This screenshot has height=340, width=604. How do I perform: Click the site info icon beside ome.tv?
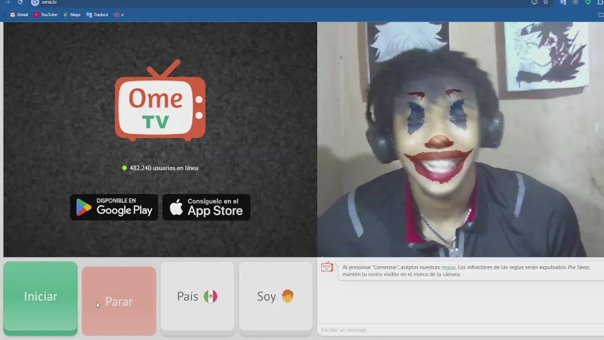(x=35, y=2)
